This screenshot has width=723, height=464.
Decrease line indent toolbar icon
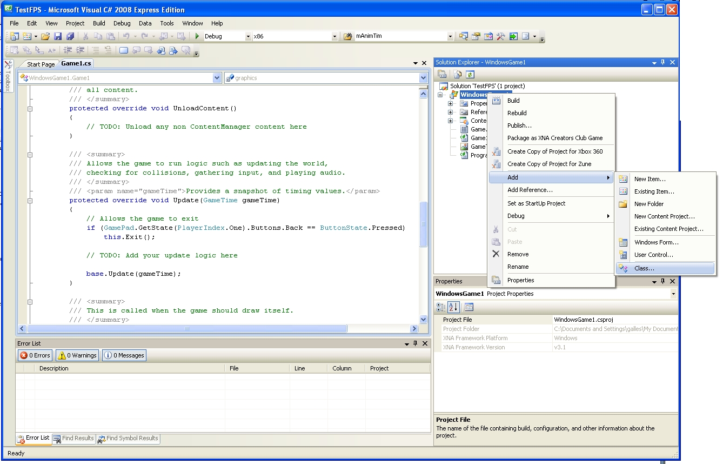tap(68, 50)
